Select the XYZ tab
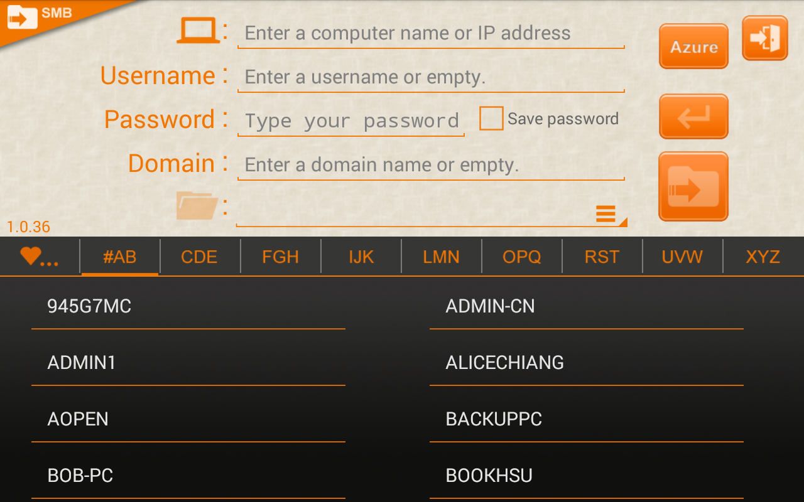The height and width of the screenshot is (502, 804). (x=763, y=257)
